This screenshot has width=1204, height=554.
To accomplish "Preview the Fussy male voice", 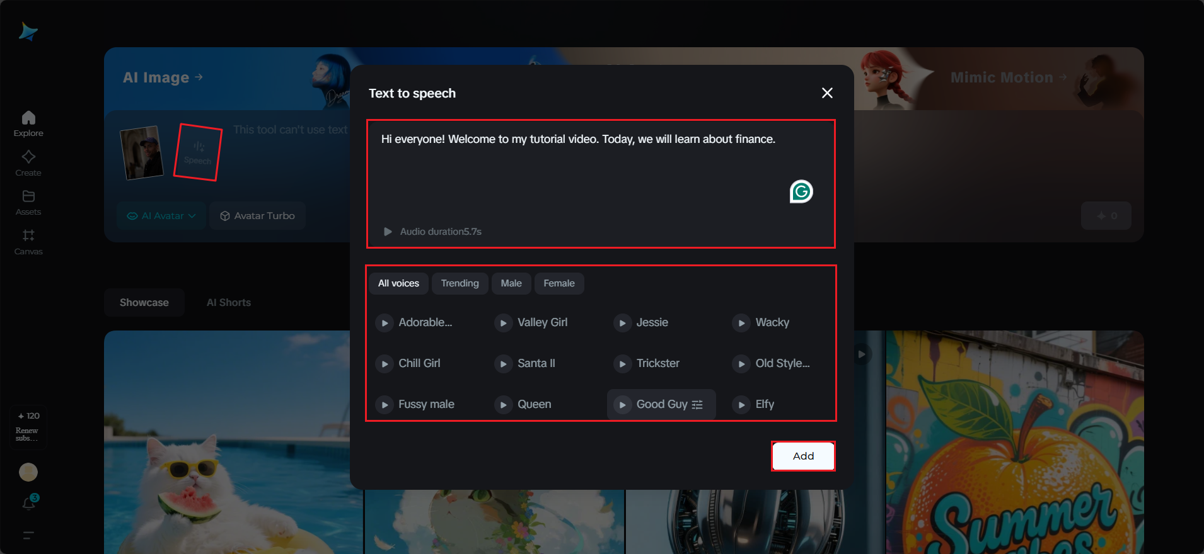I will coord(385,405).
